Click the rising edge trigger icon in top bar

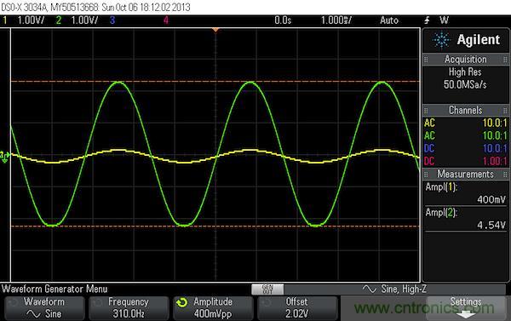coord(427,20)
